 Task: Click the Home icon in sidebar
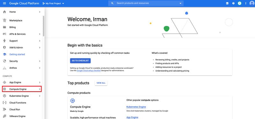(x=4, y=12)
